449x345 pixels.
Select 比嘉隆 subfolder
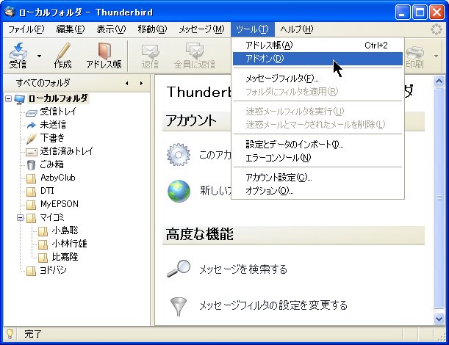pyautogui.click(x=65, y=257)
